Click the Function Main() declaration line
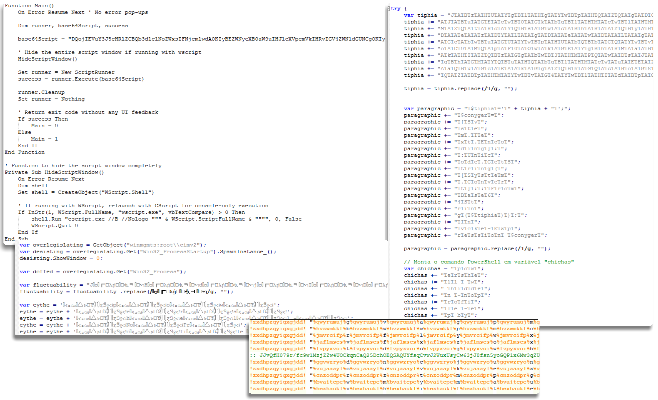The image size is (658, 400). tap(29, 6)
